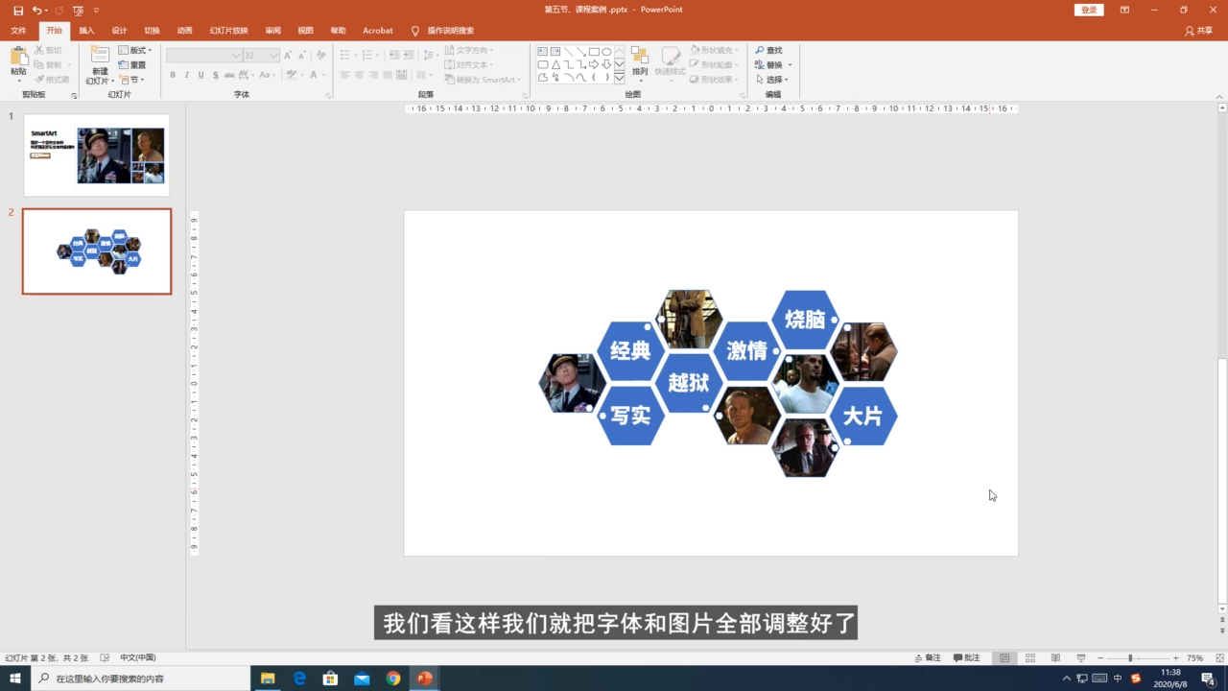The image size is (1228, 691).
Task: Undo the last action
Action: pyautogui.click(x=36, y=10)
